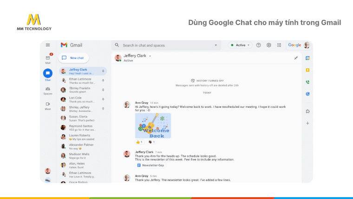Click the history turned off icon
Viewport: 353px width, 199px height.
(193, 81)
